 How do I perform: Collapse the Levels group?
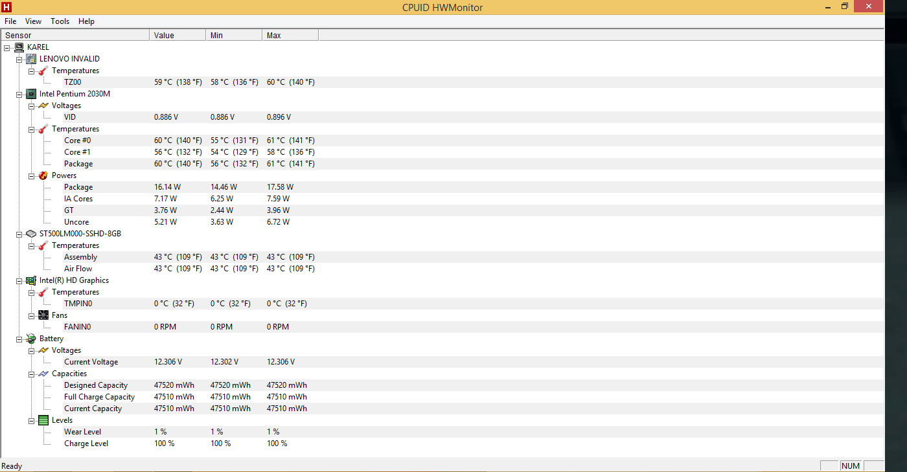(31, 420)
